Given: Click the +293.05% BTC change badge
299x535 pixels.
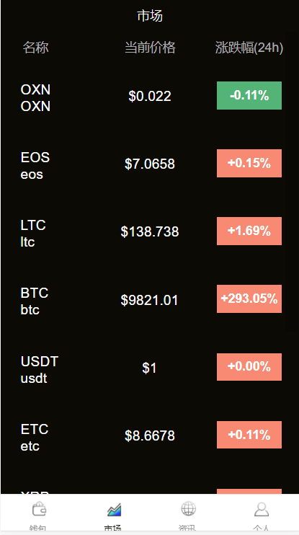Looking at the screenshot, I should [x=249, y=299].
